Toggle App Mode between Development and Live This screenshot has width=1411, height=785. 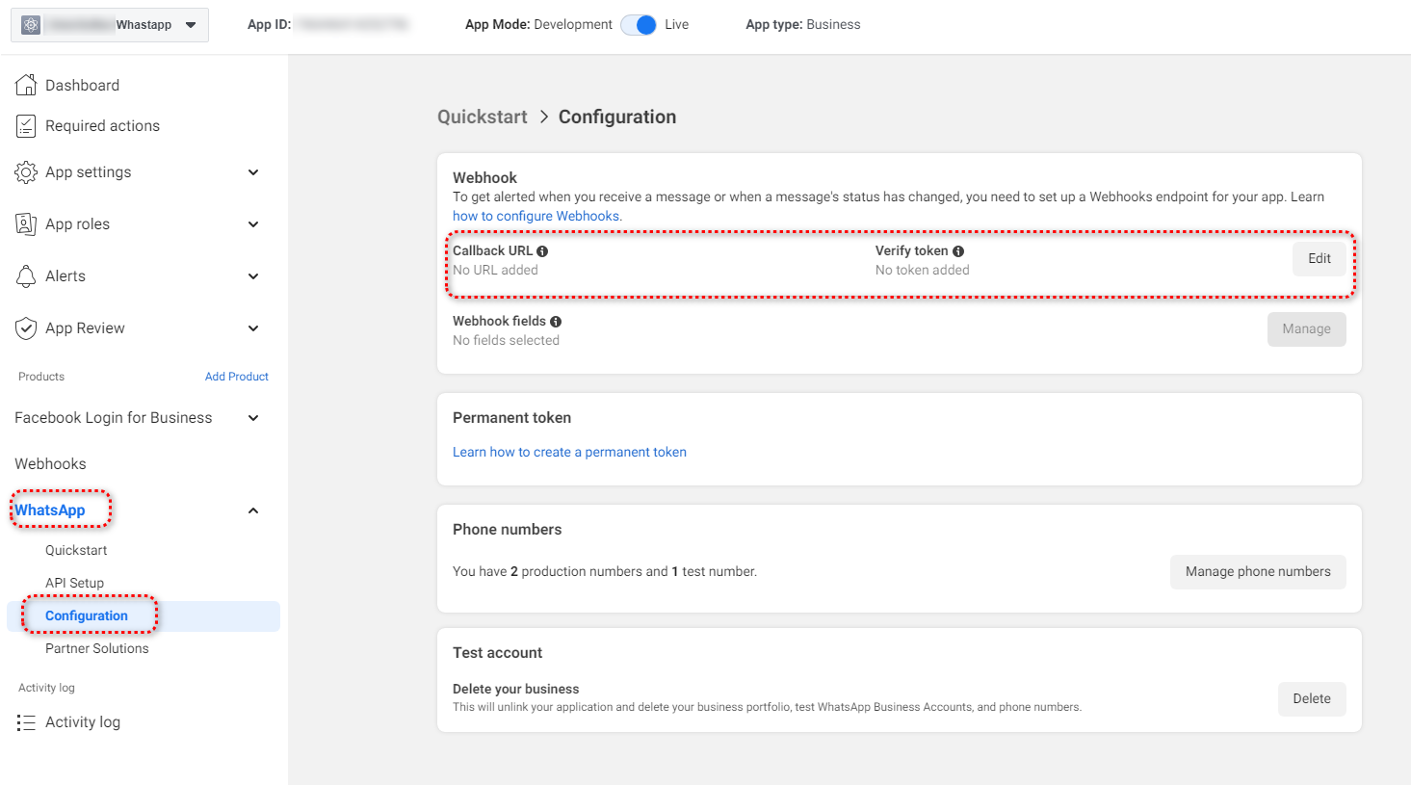639,25
